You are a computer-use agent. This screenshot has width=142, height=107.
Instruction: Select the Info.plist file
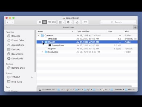[52, 39]
